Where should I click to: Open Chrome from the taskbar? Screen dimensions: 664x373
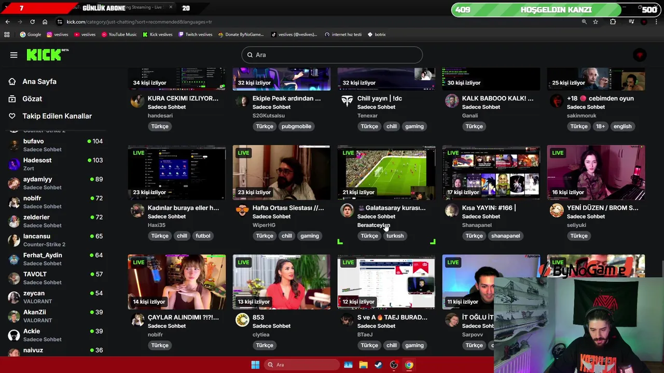pyautogui.click(x=409, y=365)
